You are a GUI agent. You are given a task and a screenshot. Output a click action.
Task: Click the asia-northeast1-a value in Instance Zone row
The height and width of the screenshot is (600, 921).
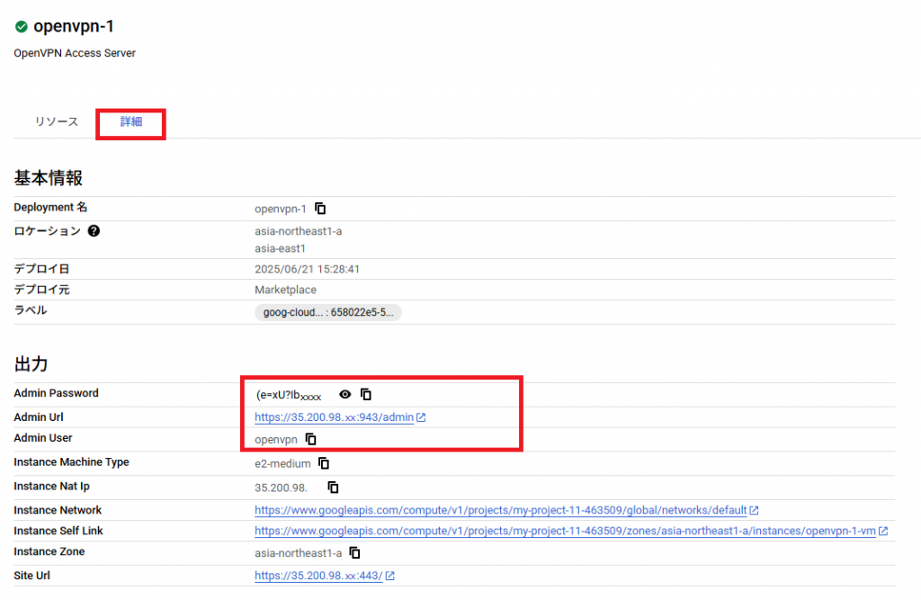click(299, 553)
